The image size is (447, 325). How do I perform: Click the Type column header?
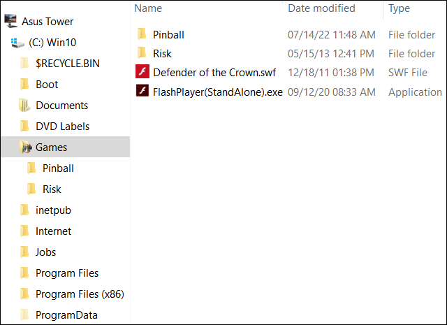coord(400,8)
